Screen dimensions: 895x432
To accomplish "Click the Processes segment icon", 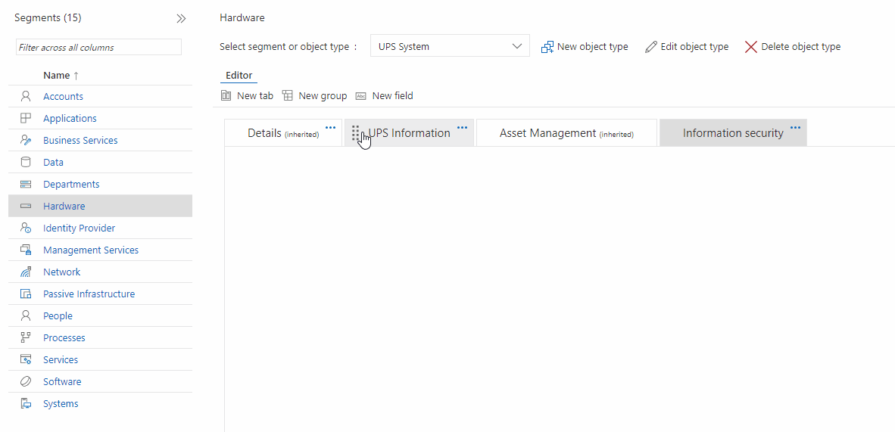I will [x=25, y=338].
